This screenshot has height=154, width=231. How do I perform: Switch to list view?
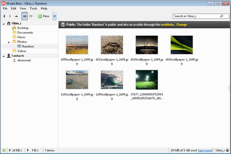coord(31,16)
